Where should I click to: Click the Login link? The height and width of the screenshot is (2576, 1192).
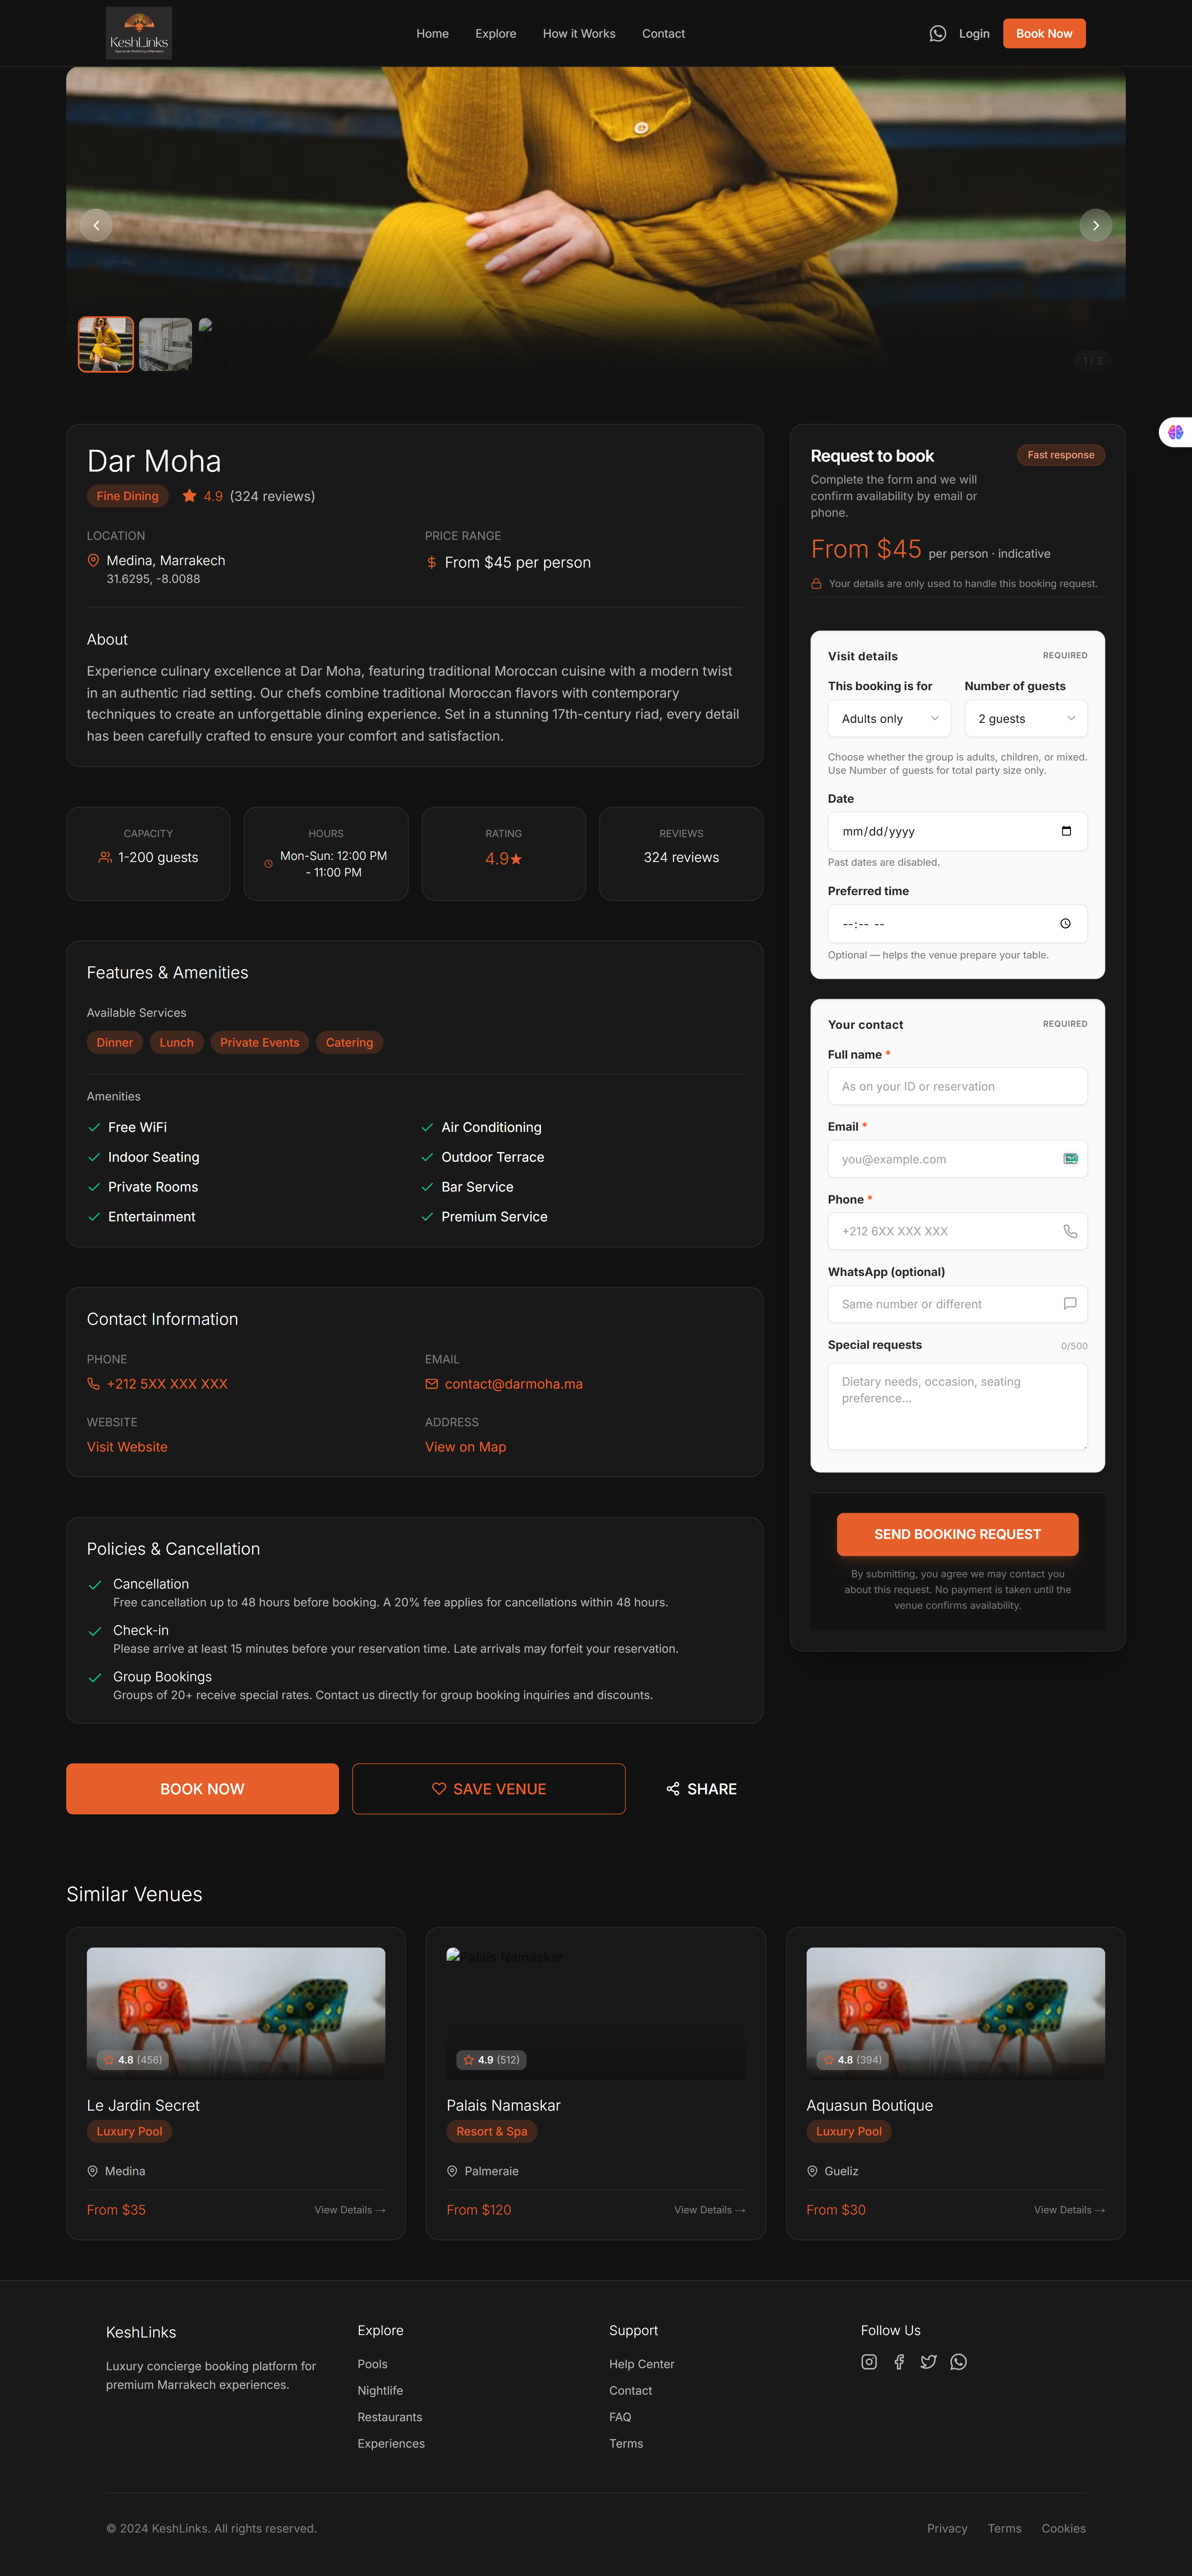(974, 33)
